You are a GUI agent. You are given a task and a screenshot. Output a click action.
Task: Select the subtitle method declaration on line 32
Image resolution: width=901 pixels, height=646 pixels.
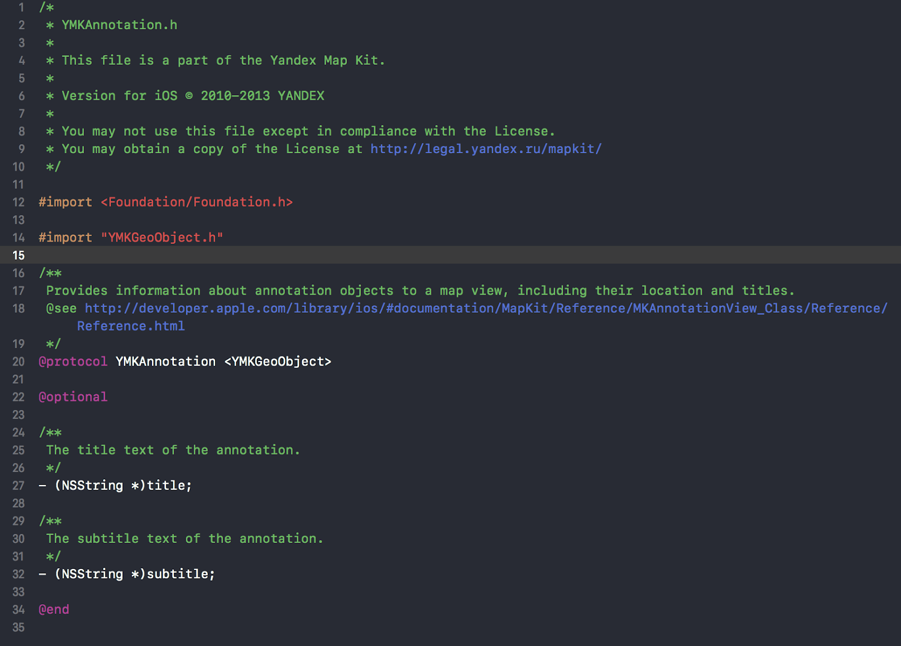click(x=126, y=573)
